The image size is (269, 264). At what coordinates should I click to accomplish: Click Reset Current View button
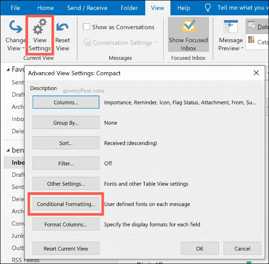click(66, 248)
